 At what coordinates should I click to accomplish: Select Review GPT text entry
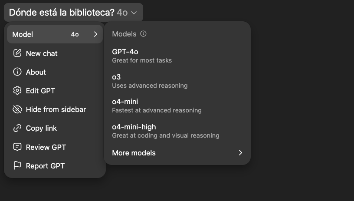point(46,147)
